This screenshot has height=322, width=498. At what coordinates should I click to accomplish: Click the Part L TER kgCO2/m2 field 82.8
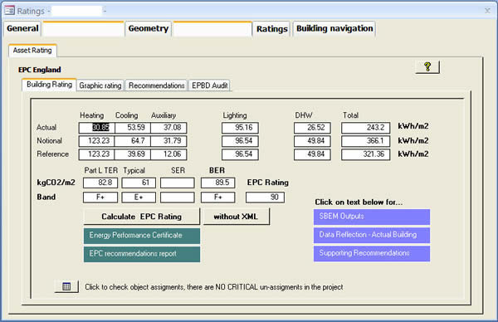[100, 183]
